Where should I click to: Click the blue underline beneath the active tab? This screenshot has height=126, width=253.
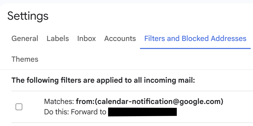pyautogui.click(x=195, y=48)
